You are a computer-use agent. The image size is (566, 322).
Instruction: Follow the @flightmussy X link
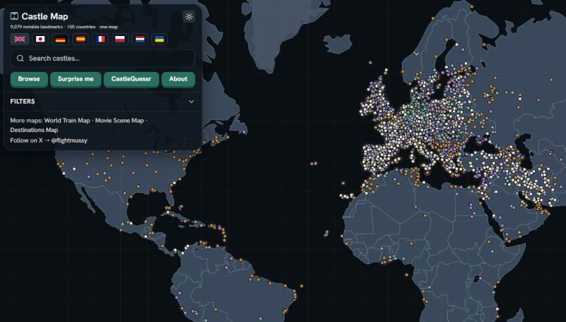tap(69, 141)
